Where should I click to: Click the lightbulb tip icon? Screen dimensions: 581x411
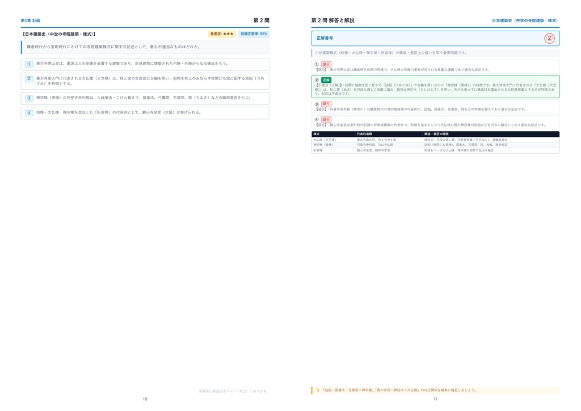(x=318, y=390)
